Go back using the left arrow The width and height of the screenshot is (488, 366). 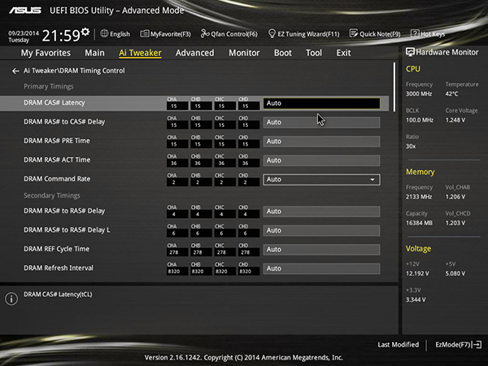coord(15,71)
